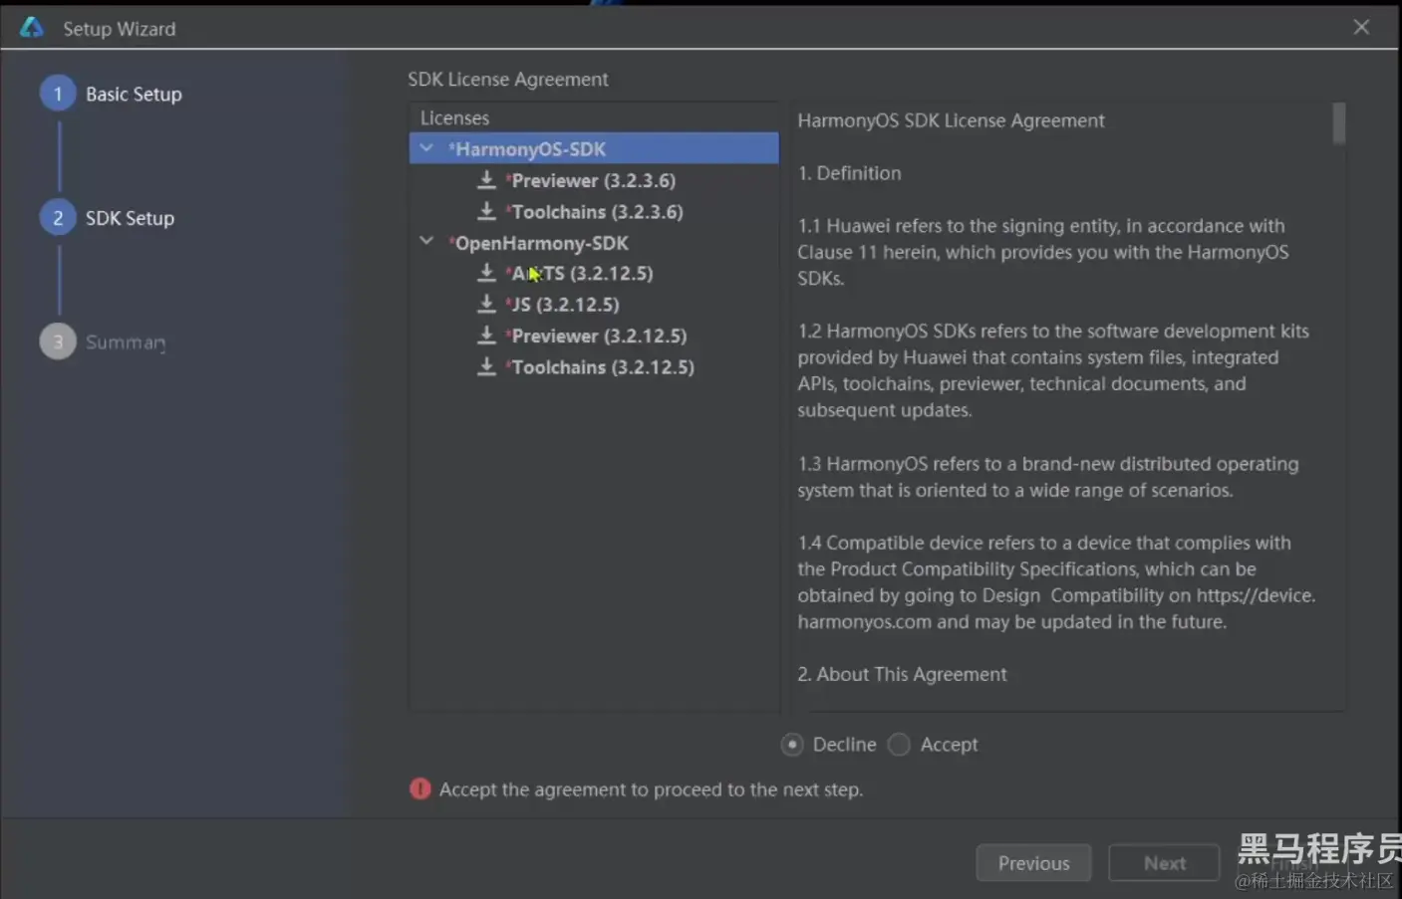The width and height of the screenshot is (1402, 899).
Task: Click the Basic Setup step label
Action: tap(134, 95)
